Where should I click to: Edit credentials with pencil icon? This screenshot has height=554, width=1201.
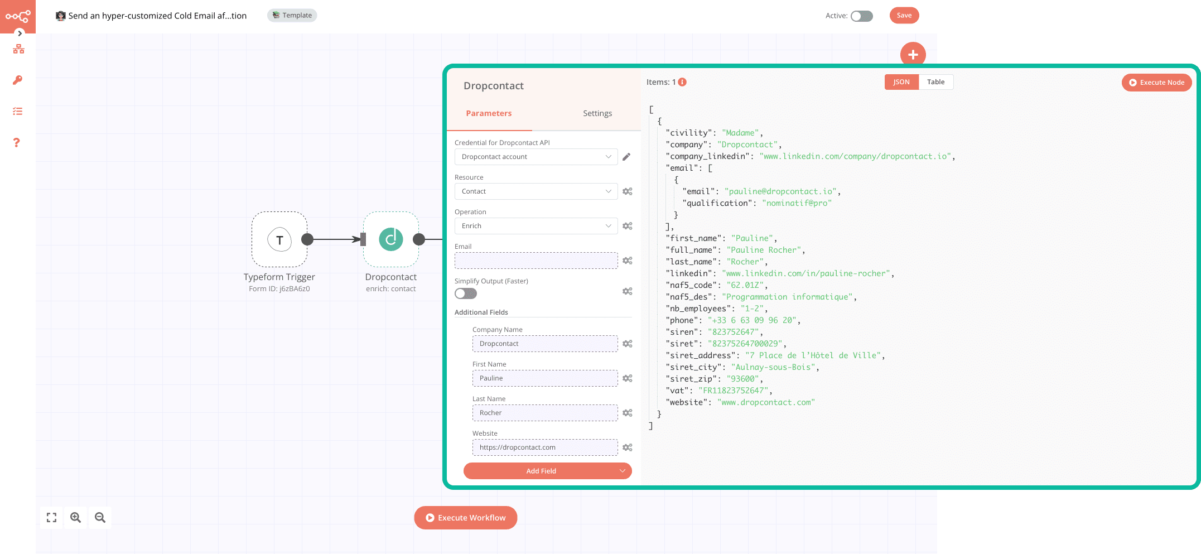coord(626,157)
